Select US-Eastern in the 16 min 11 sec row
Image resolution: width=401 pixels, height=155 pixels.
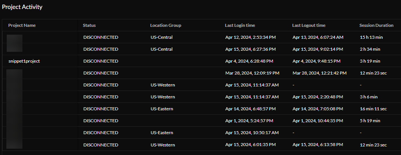pos(162,109)
